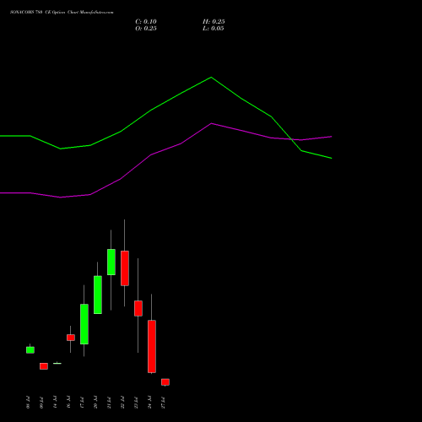Click the high value "H: 0.25"

pos(214,22)
